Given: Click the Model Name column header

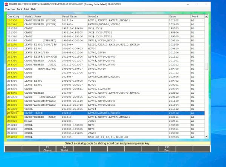Looking at the screenshot, I should tap(42, 17).
